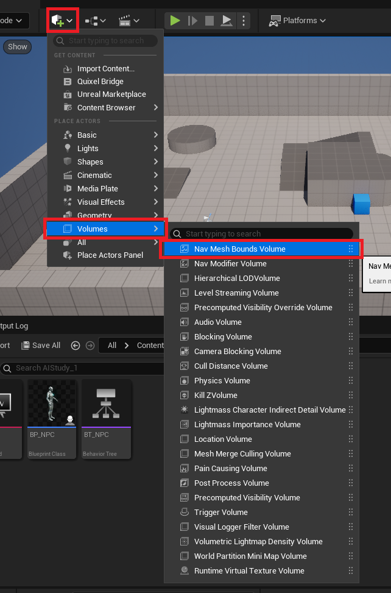
Task: Click Lightmass Character Indirect Detail Volume icon
Action: pyautogui.click(x=184, y=410)
